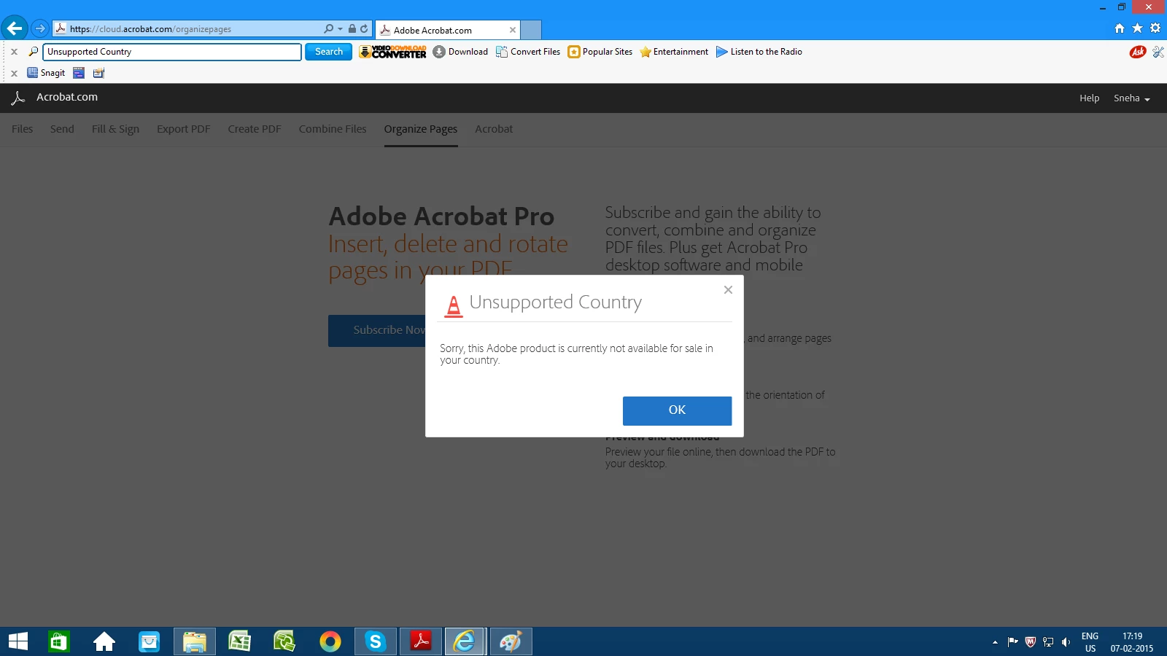Switch to the Create PDF tab
This screenshot has width=1167, height=656.
point(255,129)
